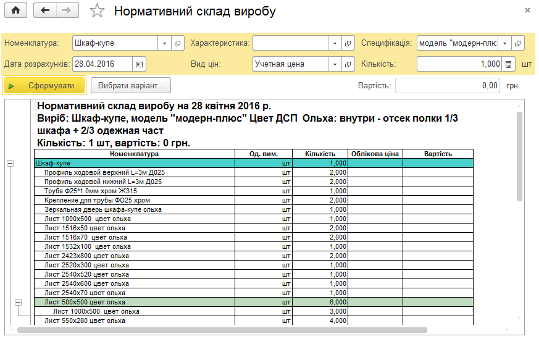Select Лист 1532x100 цвет ольха cell
Screen dimensions: 539x339
[x=135, y=247]
